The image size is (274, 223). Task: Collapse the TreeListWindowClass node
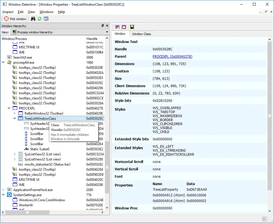coord(15,119)
